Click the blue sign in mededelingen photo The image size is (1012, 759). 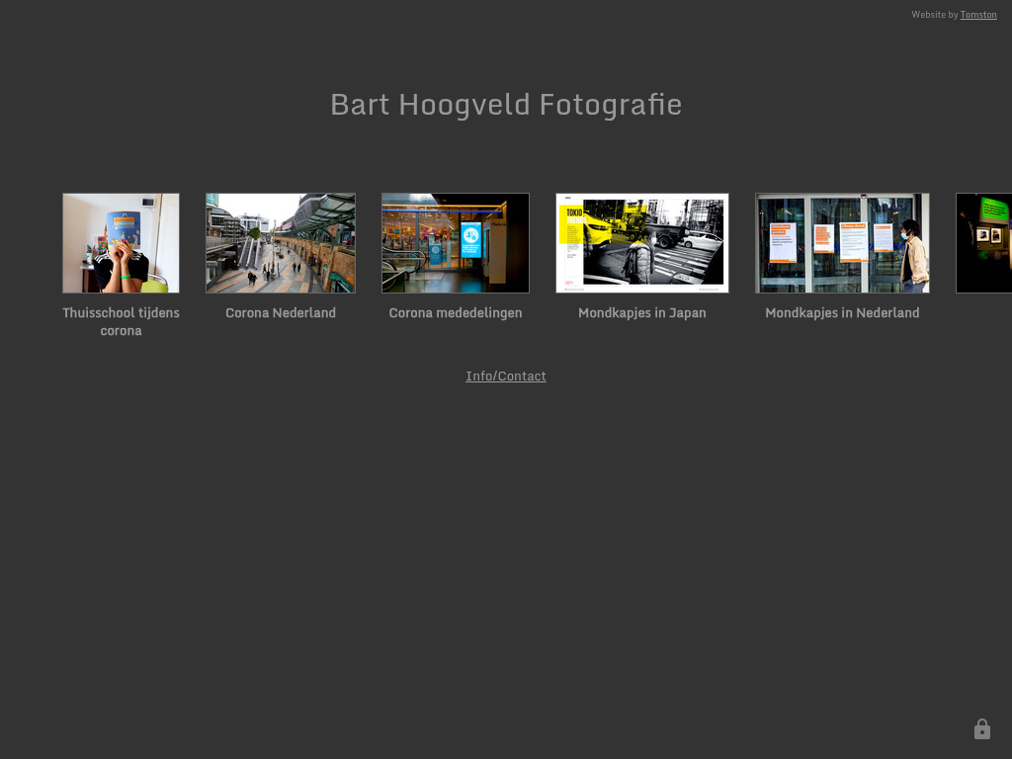coord(470,239)
